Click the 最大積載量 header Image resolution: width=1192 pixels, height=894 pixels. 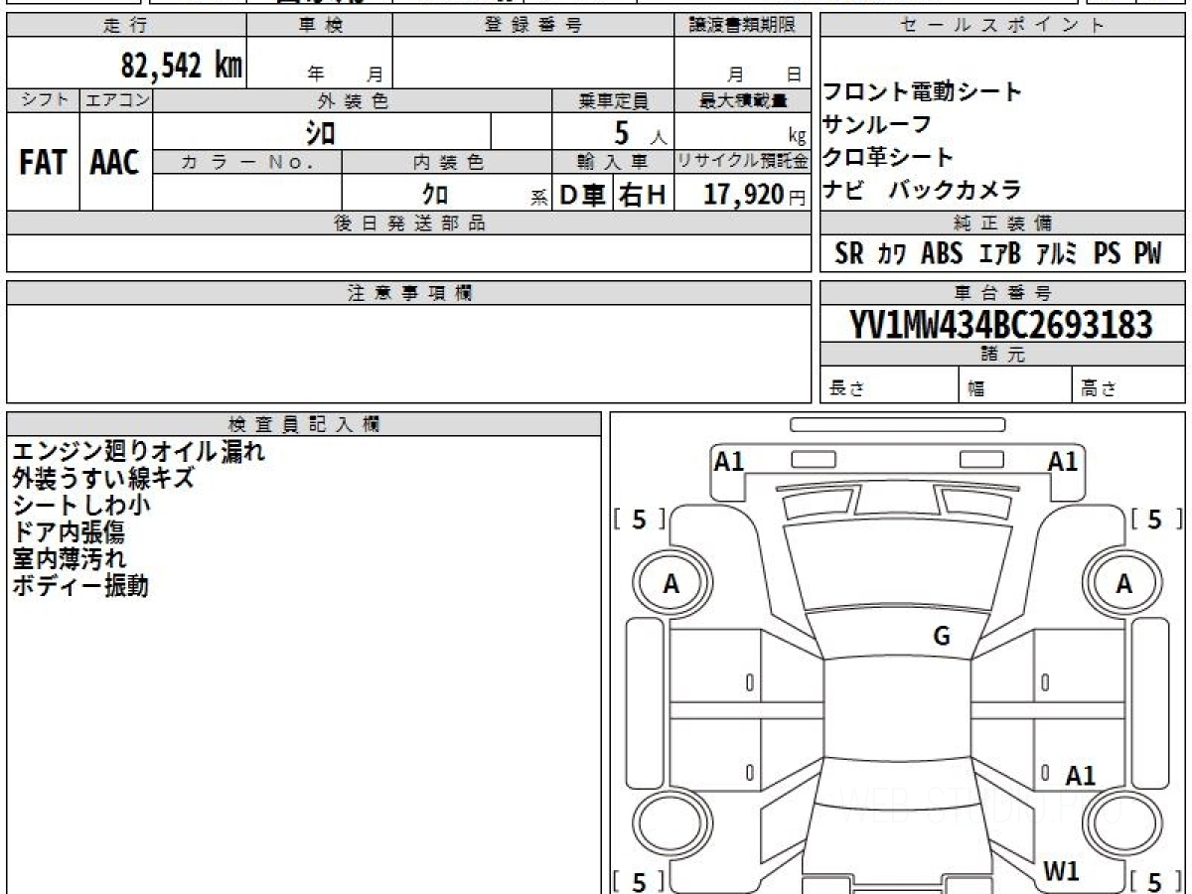(x=742, y=100)
